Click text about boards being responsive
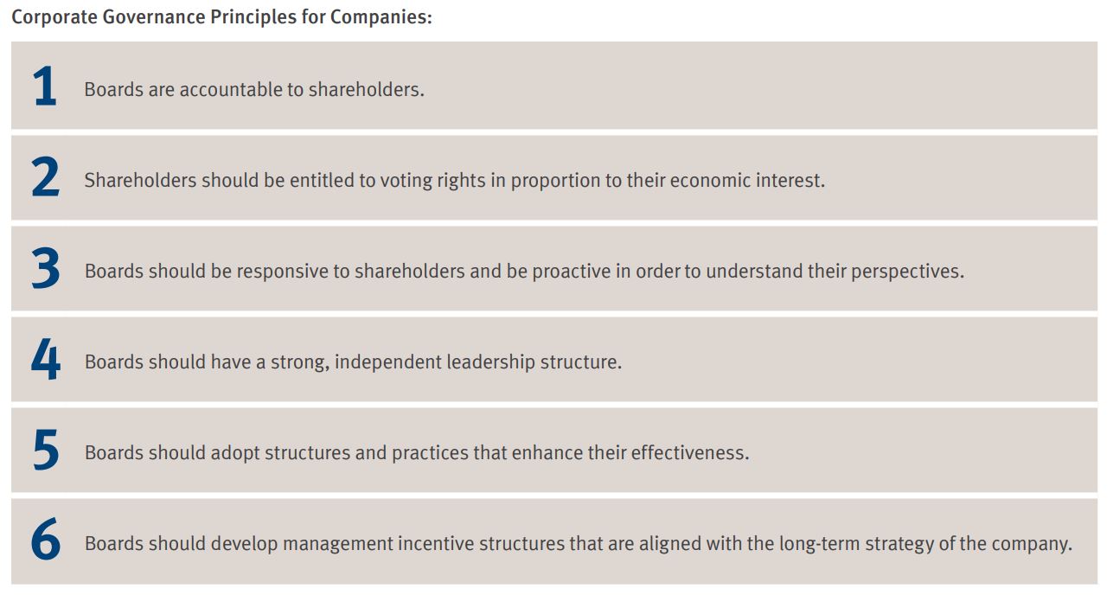 pos(524,272)
